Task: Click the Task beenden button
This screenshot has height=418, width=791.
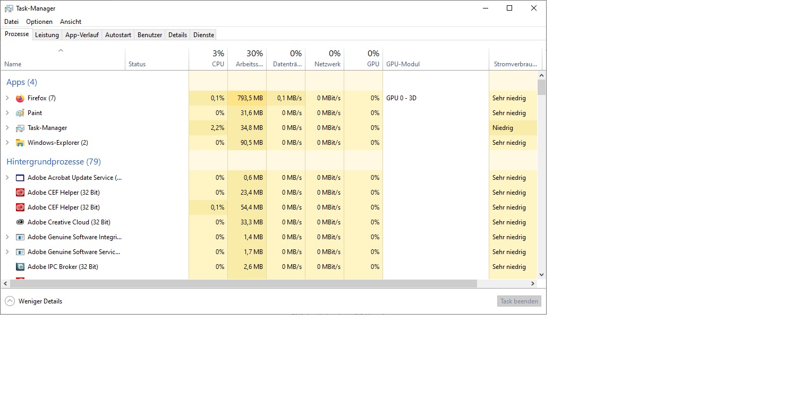Action: pyautogui.click(x=519, y=301)
